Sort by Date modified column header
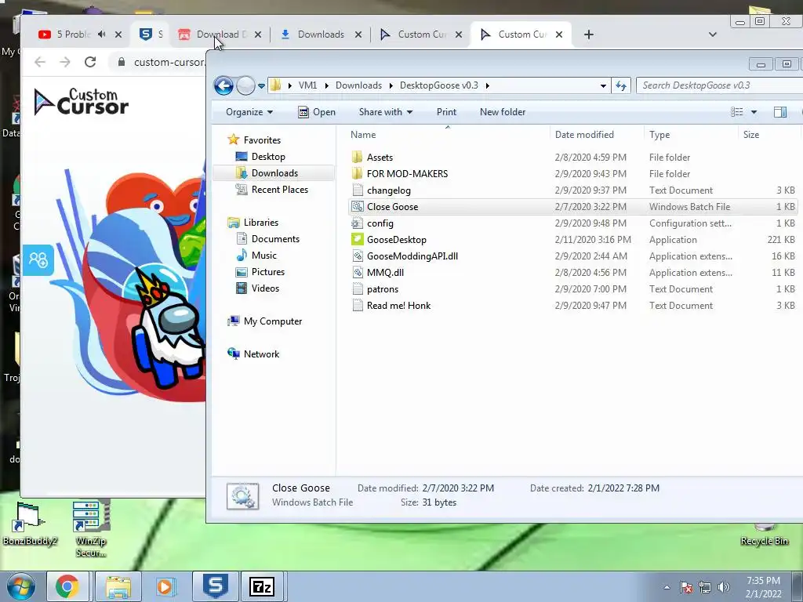 tap(584, 135)
